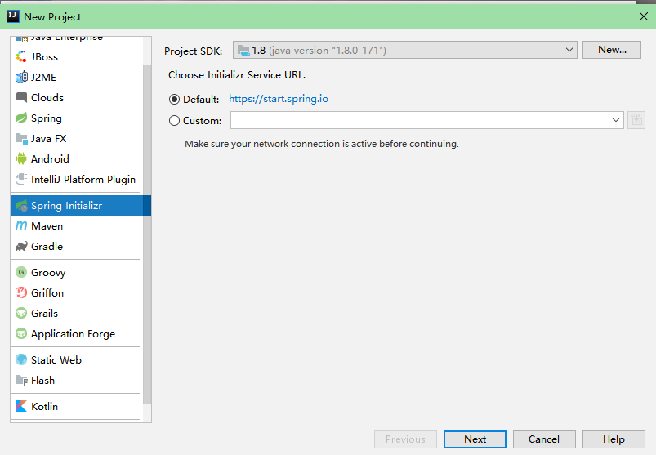Pick Java FX project type
The width and height of the screenshot is (656, 455).
point(77,139)
